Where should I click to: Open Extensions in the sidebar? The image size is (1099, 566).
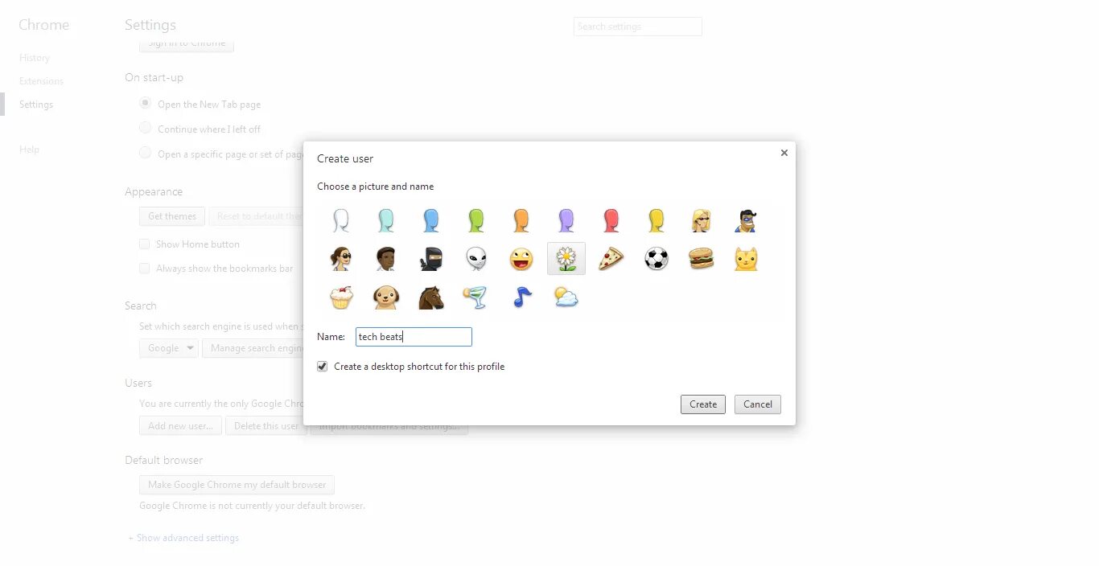tap(41, 81)
